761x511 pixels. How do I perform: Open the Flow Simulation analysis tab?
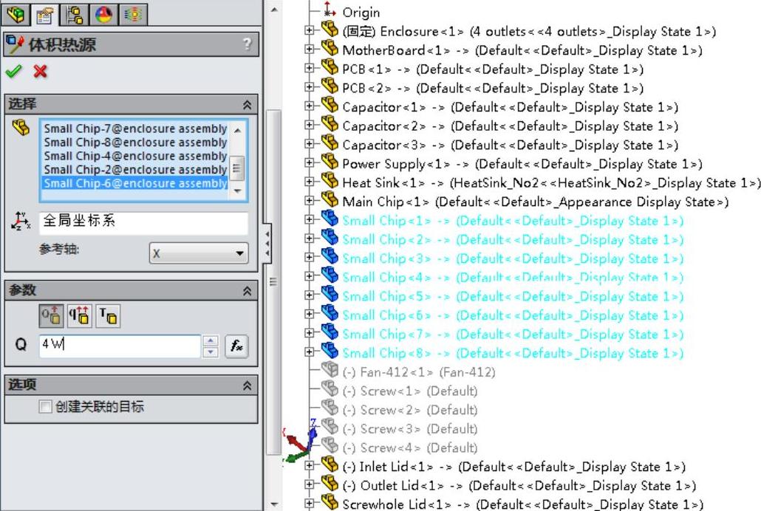coord(133,13)
